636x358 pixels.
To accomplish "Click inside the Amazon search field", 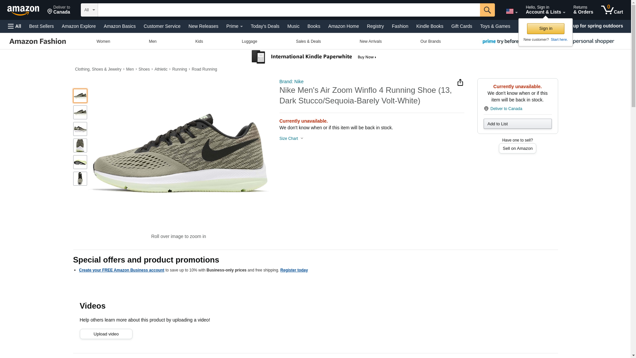I will [x=288, y=10].
